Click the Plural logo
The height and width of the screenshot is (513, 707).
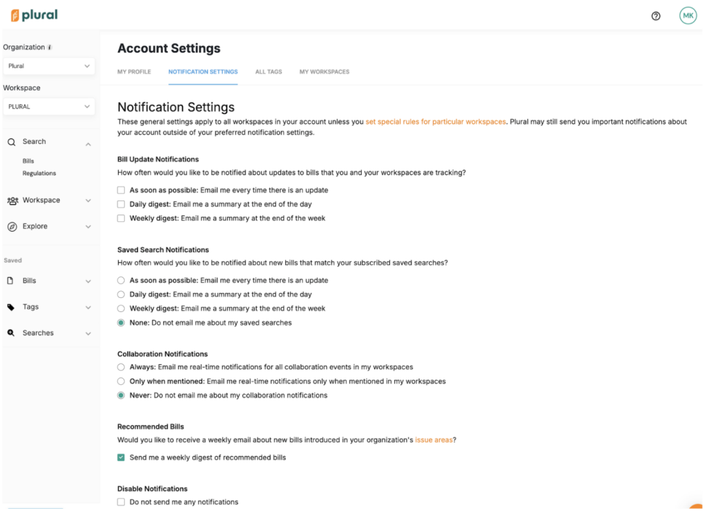click(x=34, y=15)
